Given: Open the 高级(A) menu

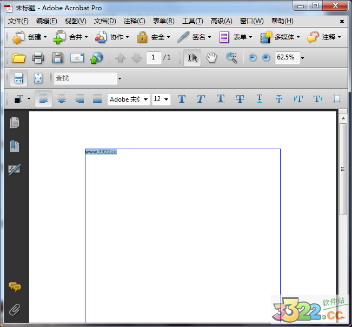Looking at the screenshot, I should tap(221, 21).
